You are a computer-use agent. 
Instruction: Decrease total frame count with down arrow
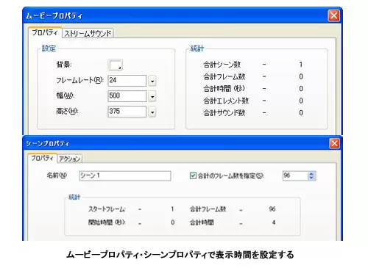pyautogui.click(x=311, y=178)
